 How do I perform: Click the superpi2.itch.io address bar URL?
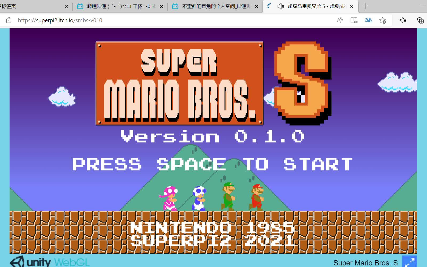[x=60, y=20]
